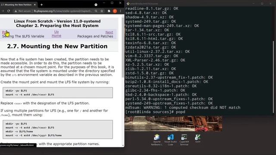Image resolution: width=276 pixels, height=155 pixels.
Task: Click the 'Packages and Patches' text
Action: (95, 36)
